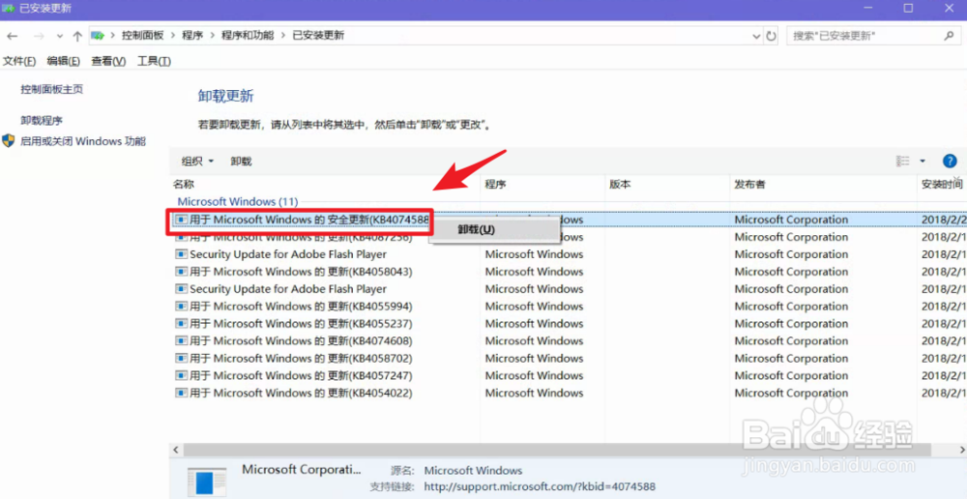Select the update KB4057247
This screenshot has height=499, width=967.
[301, 375]
